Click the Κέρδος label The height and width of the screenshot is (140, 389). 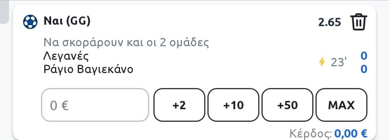pyautogui.click(x=311, y=134)
